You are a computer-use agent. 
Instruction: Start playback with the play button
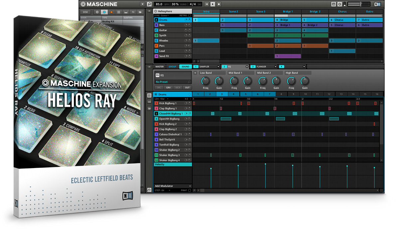(x=213, y=4)
